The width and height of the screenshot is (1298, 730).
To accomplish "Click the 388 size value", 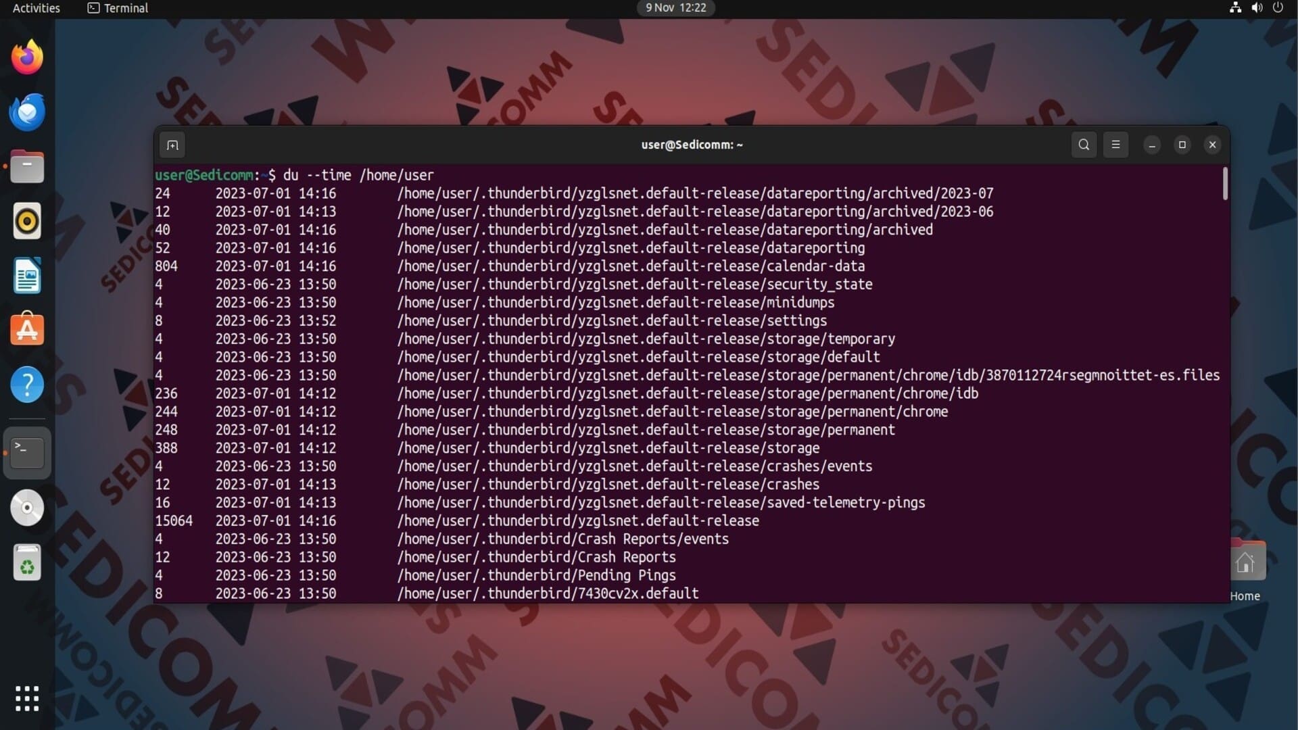I will pyautogui.click(x=166, y=449).
